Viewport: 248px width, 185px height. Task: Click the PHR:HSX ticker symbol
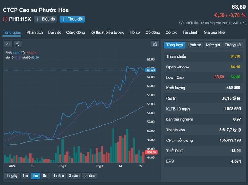(x=20, y=19)
